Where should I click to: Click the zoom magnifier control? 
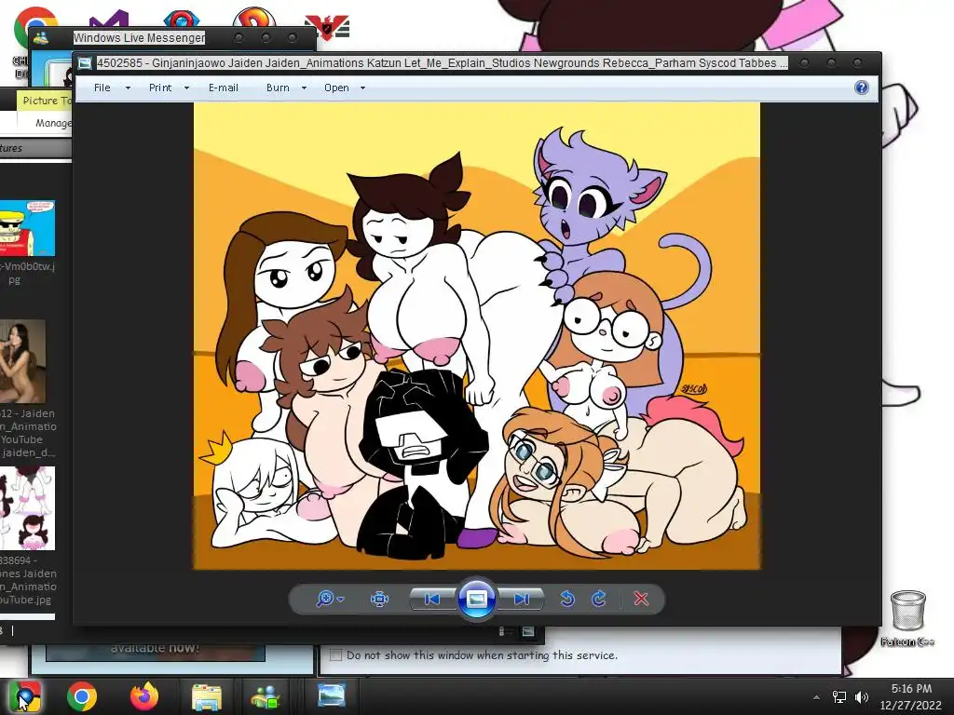coord(325,599)
